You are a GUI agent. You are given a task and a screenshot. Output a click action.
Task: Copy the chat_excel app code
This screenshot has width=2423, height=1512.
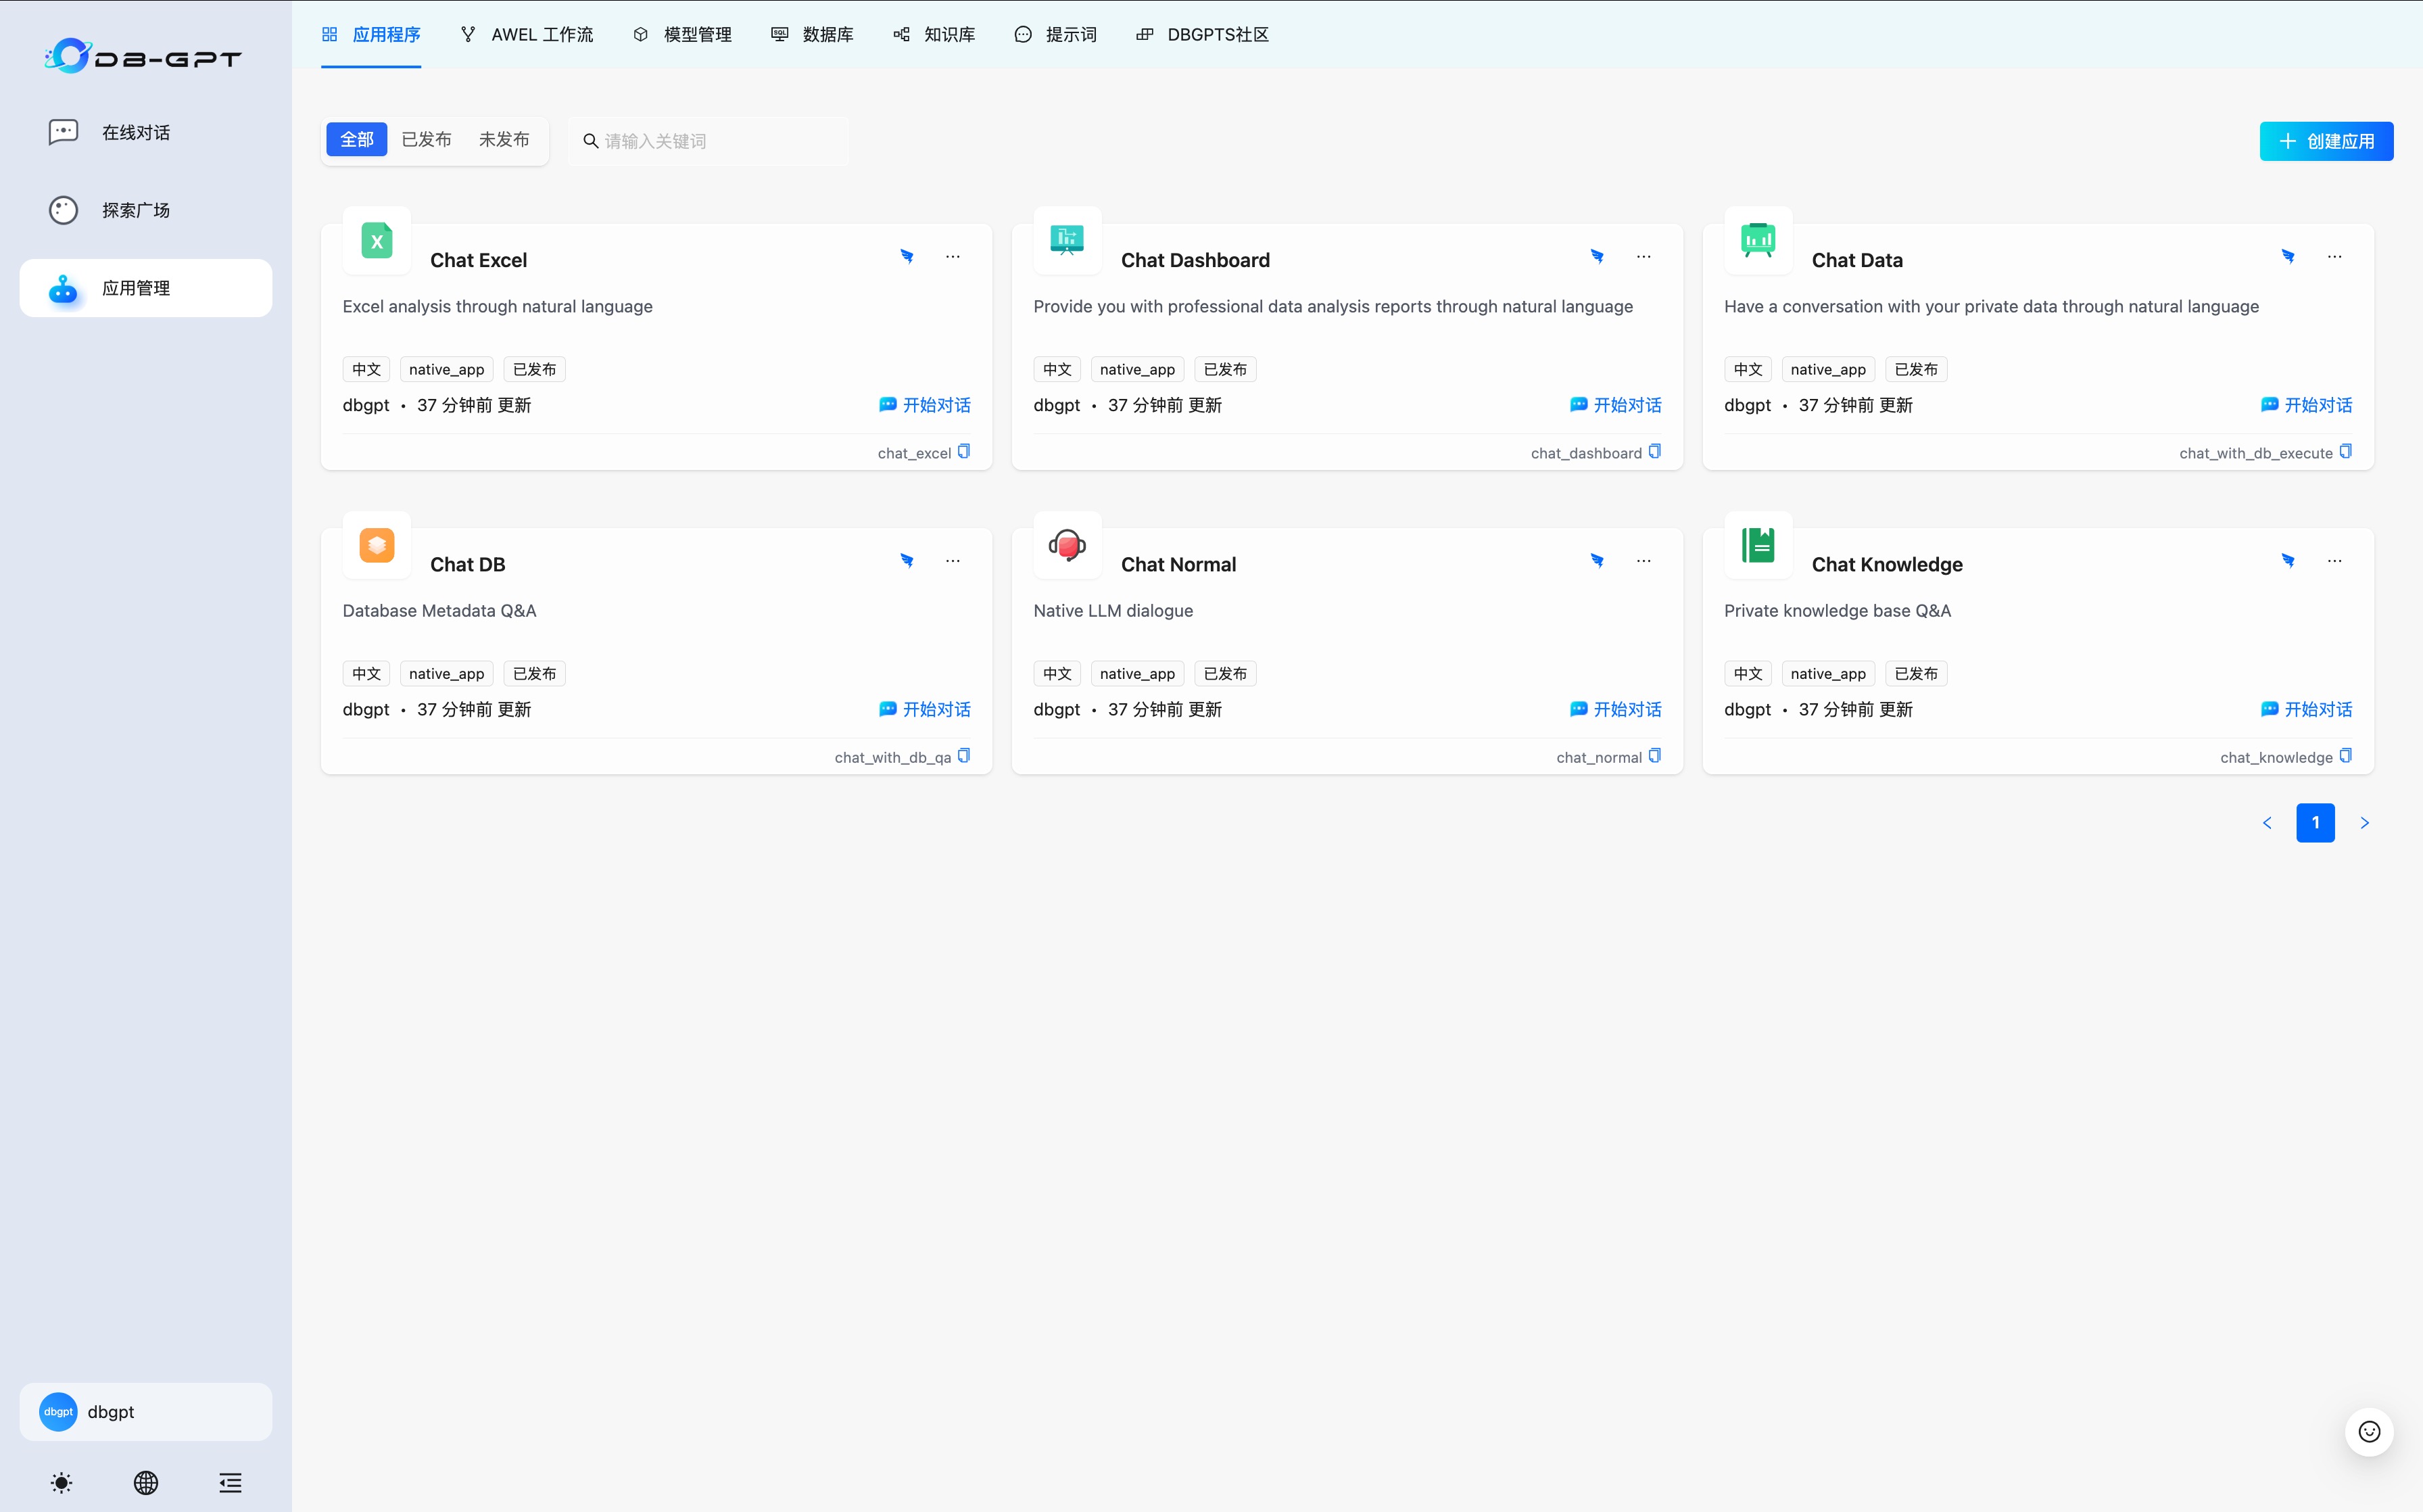[x=963, y=452]
